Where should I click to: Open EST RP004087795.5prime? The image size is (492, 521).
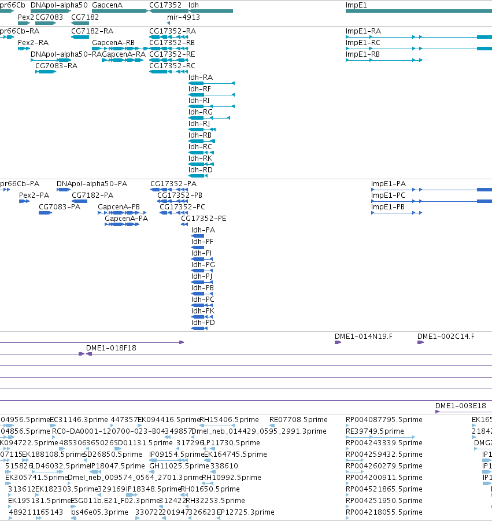(384, 420)
